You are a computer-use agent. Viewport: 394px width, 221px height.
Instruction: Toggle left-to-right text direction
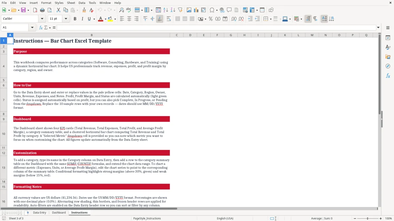point(308,19)
